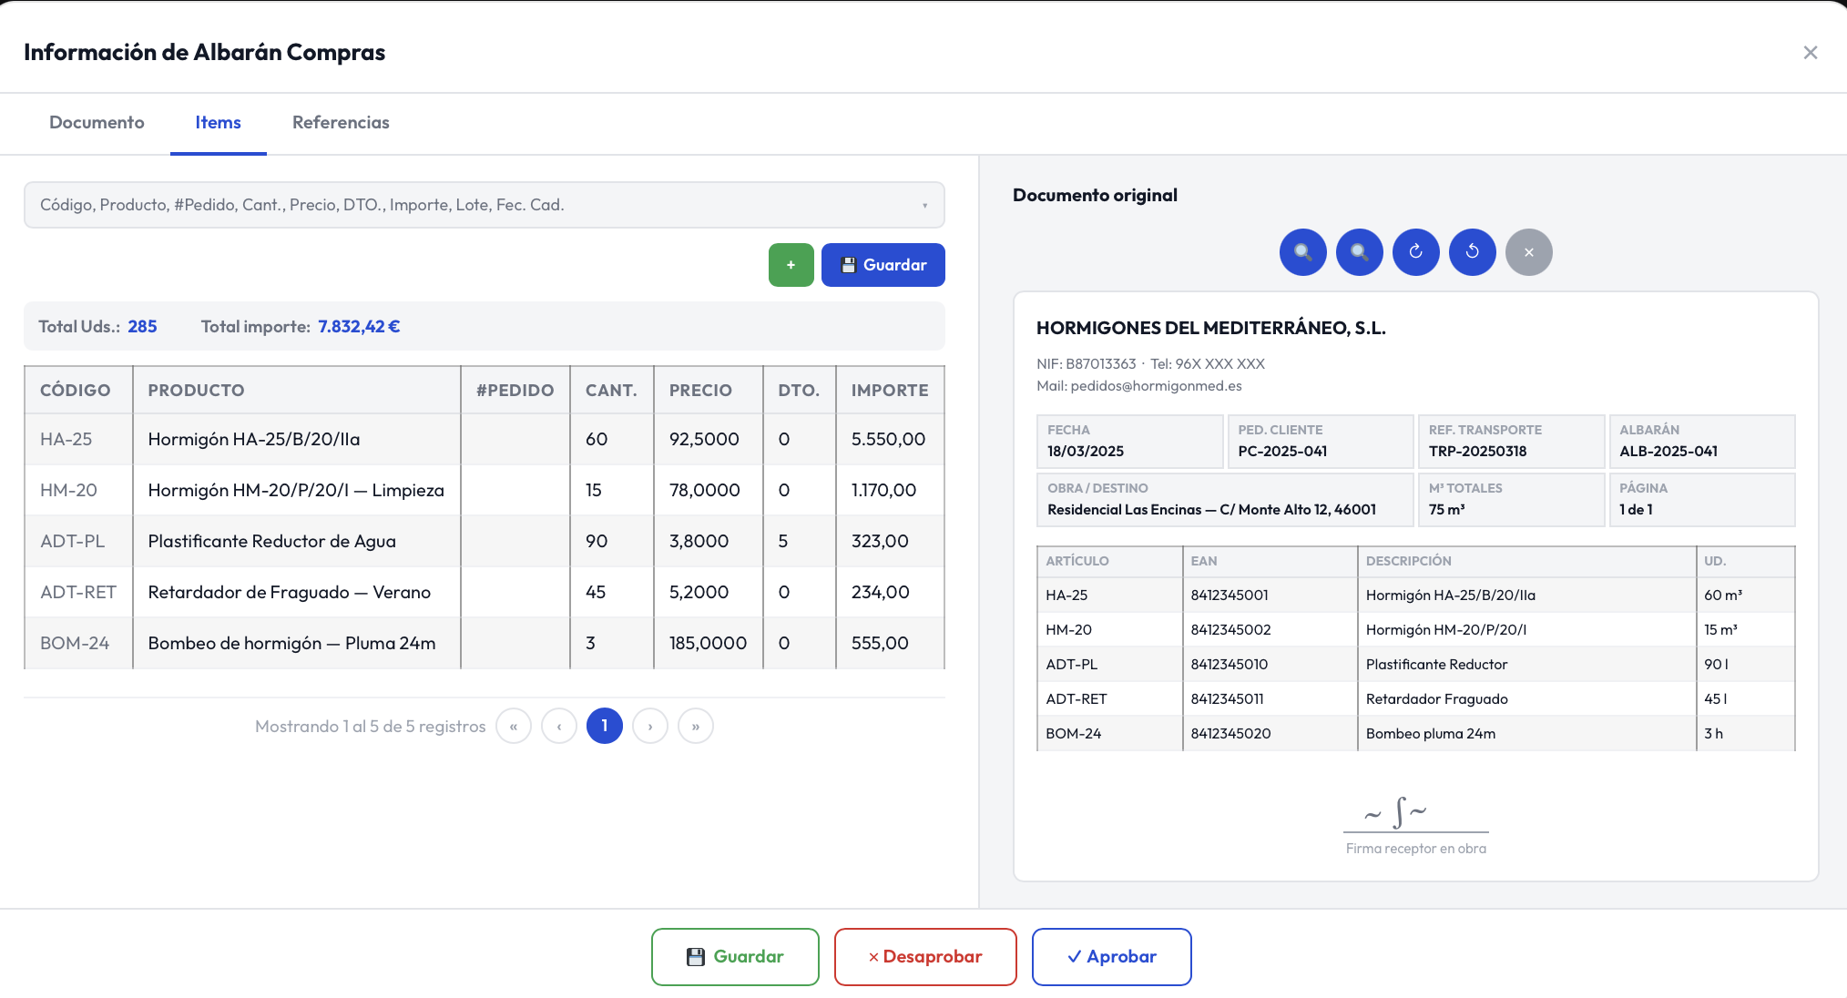Click the magnifier button beside the rotate-clockwise button
This screenshot has width=1847, height=998.
click(x=1359, y=252)
